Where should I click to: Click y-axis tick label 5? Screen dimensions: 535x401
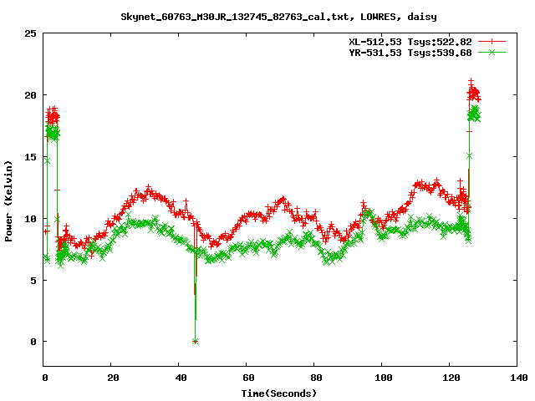click(33, 281)
